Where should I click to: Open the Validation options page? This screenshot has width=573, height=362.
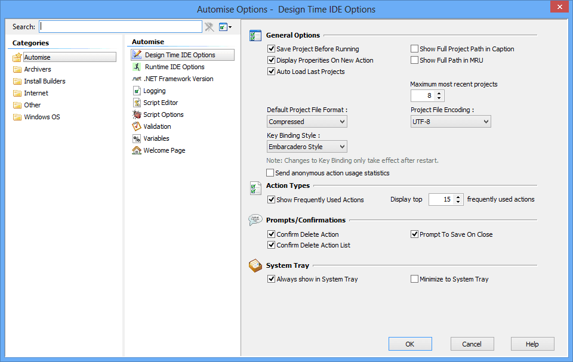tap(157, 126)
